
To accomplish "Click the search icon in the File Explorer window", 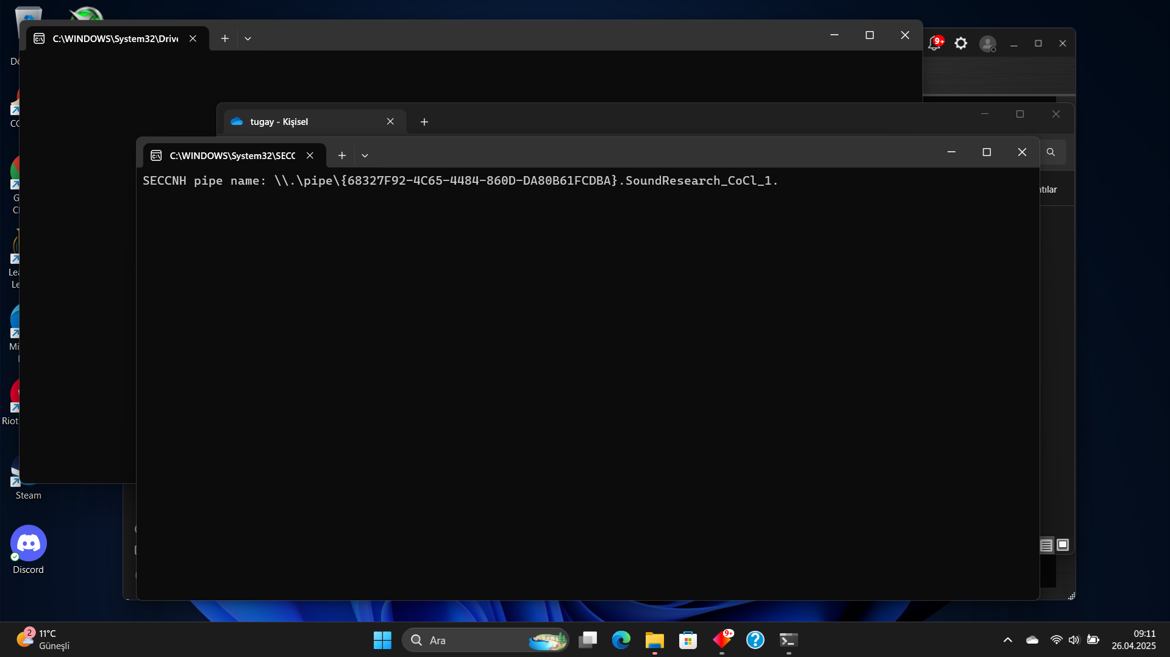I will click(x=1051, y=152).
